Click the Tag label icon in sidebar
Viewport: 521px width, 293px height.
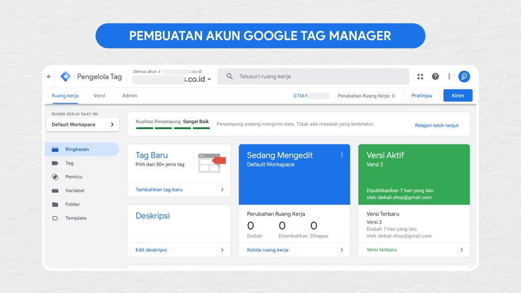[x=55, y=163]
